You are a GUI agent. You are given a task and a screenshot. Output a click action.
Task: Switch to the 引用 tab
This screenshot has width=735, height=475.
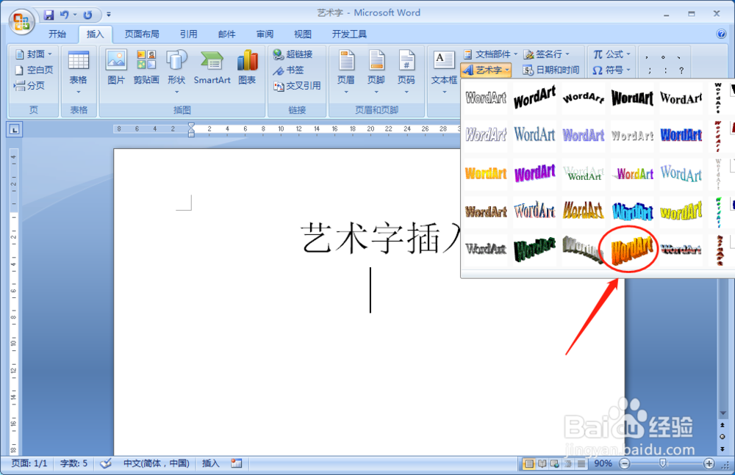(188, 35)
